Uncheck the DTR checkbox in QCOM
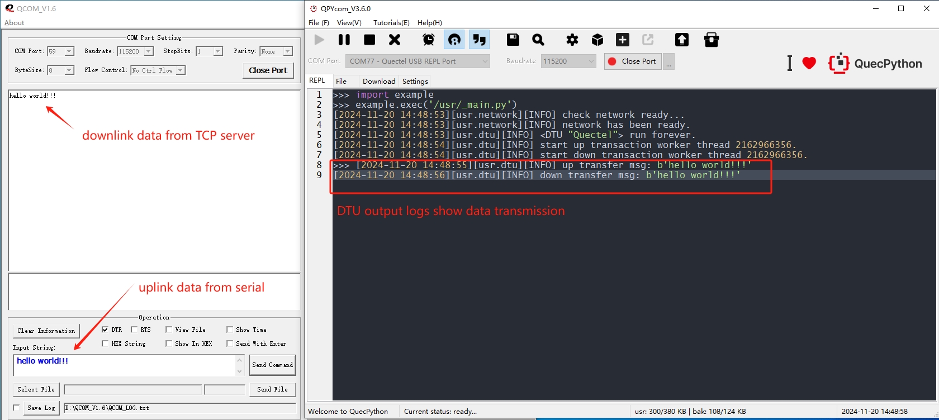The width and height of the screenshot is (939, 420). (105, 330)
